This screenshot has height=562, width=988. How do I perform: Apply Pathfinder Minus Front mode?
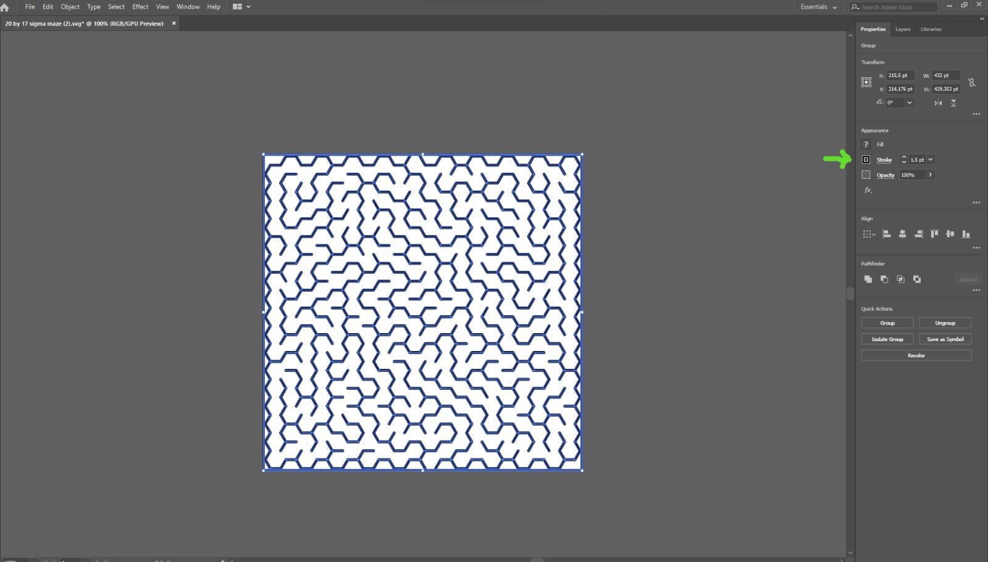(x=884, y=279)
